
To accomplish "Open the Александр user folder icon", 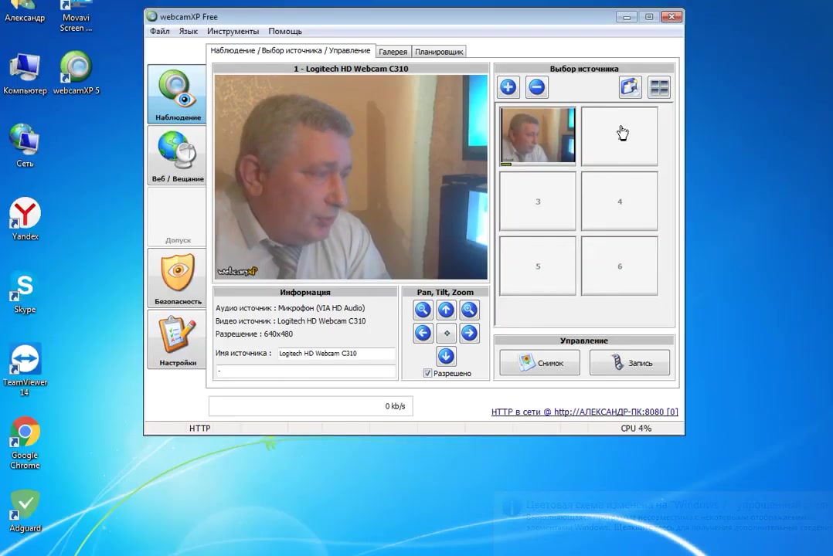I will (x=25, y=11).
